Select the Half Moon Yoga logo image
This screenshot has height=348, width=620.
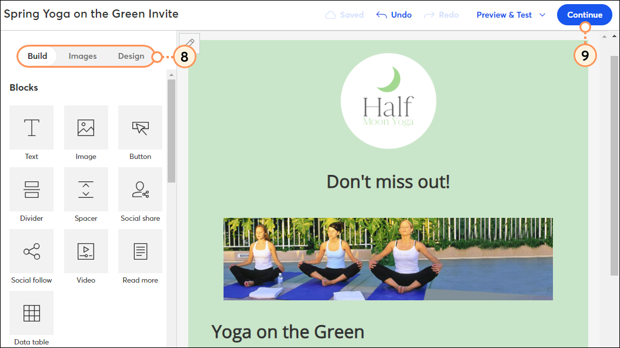click(388, 101)
